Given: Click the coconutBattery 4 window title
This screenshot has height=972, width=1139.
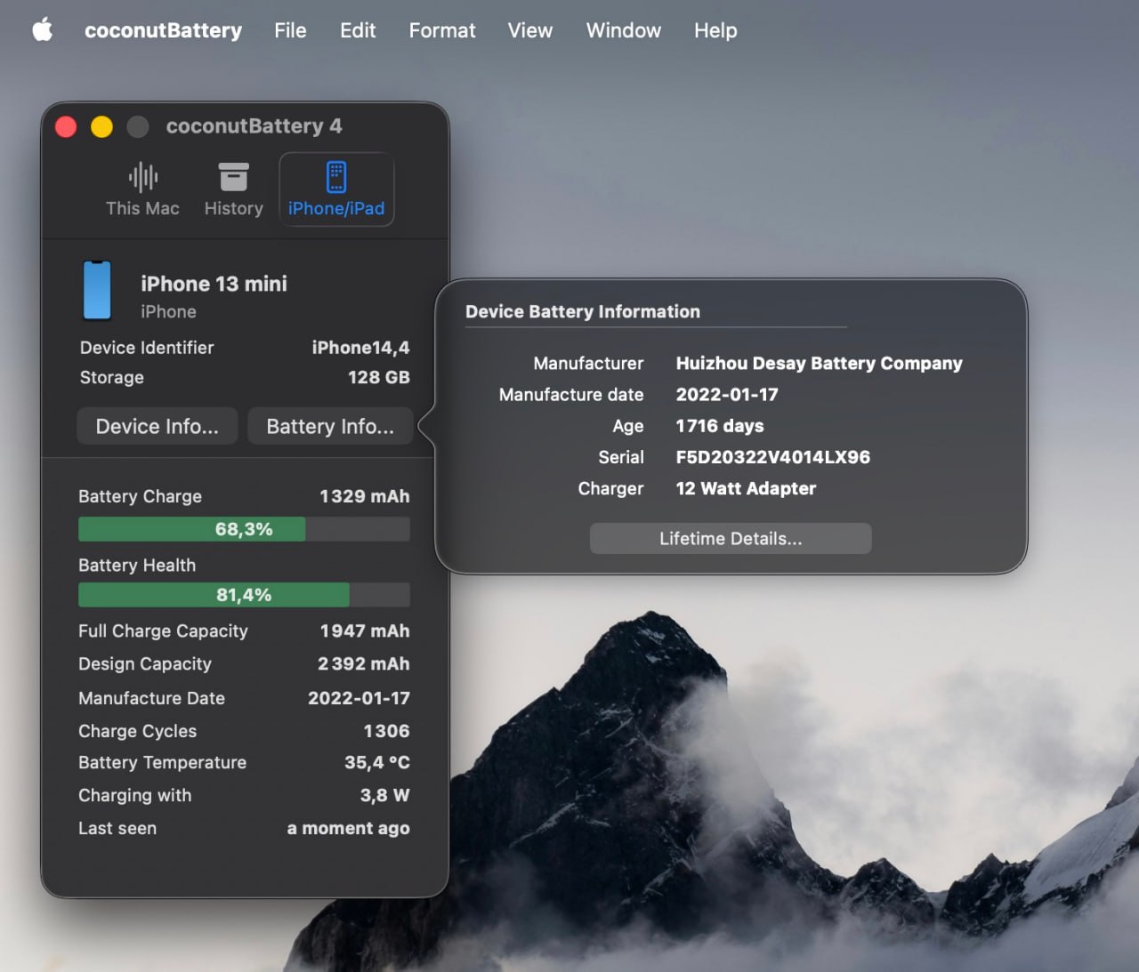Looking at the screenshot, I should (x=254, y=126).
